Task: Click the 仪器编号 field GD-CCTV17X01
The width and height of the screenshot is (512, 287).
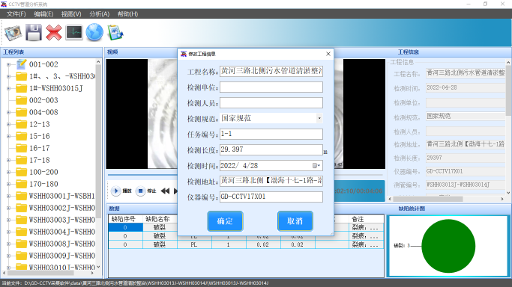Action: coord(271,197)
